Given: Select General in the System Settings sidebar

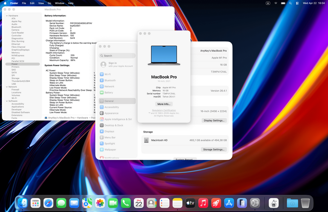Looking at the screenshot, I should point(117,101).
